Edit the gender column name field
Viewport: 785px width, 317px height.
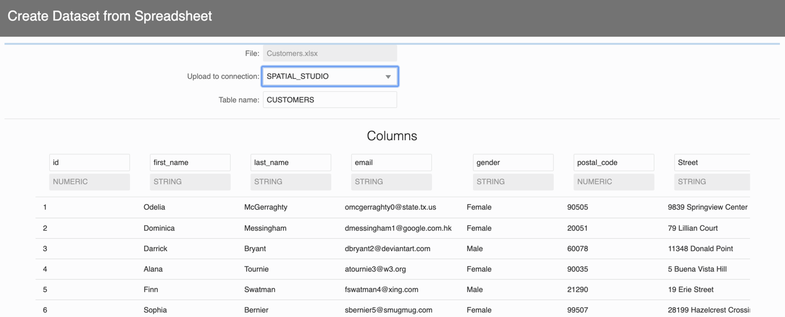pos(513,163)
